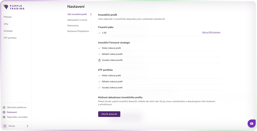Go to Účty in the sidebar
The width and height of the screenshot is (257, 131).
6,24
